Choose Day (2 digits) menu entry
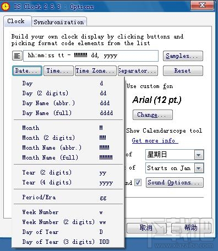Screen dimensions: 218x251 point(68,93)
